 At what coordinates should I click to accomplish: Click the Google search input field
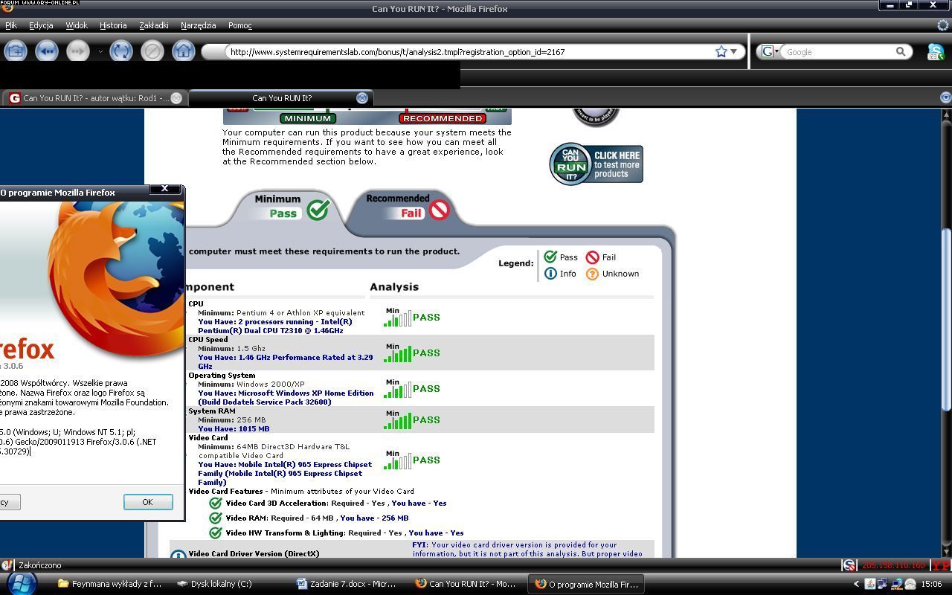pos(838,51)
